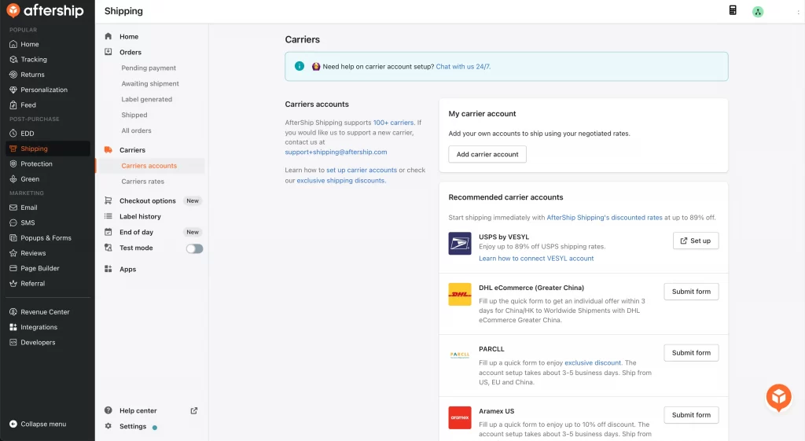The width and height of the screenshot is (805, 441).
Task: Click the AfterShip logo
Action: [45, 10]
